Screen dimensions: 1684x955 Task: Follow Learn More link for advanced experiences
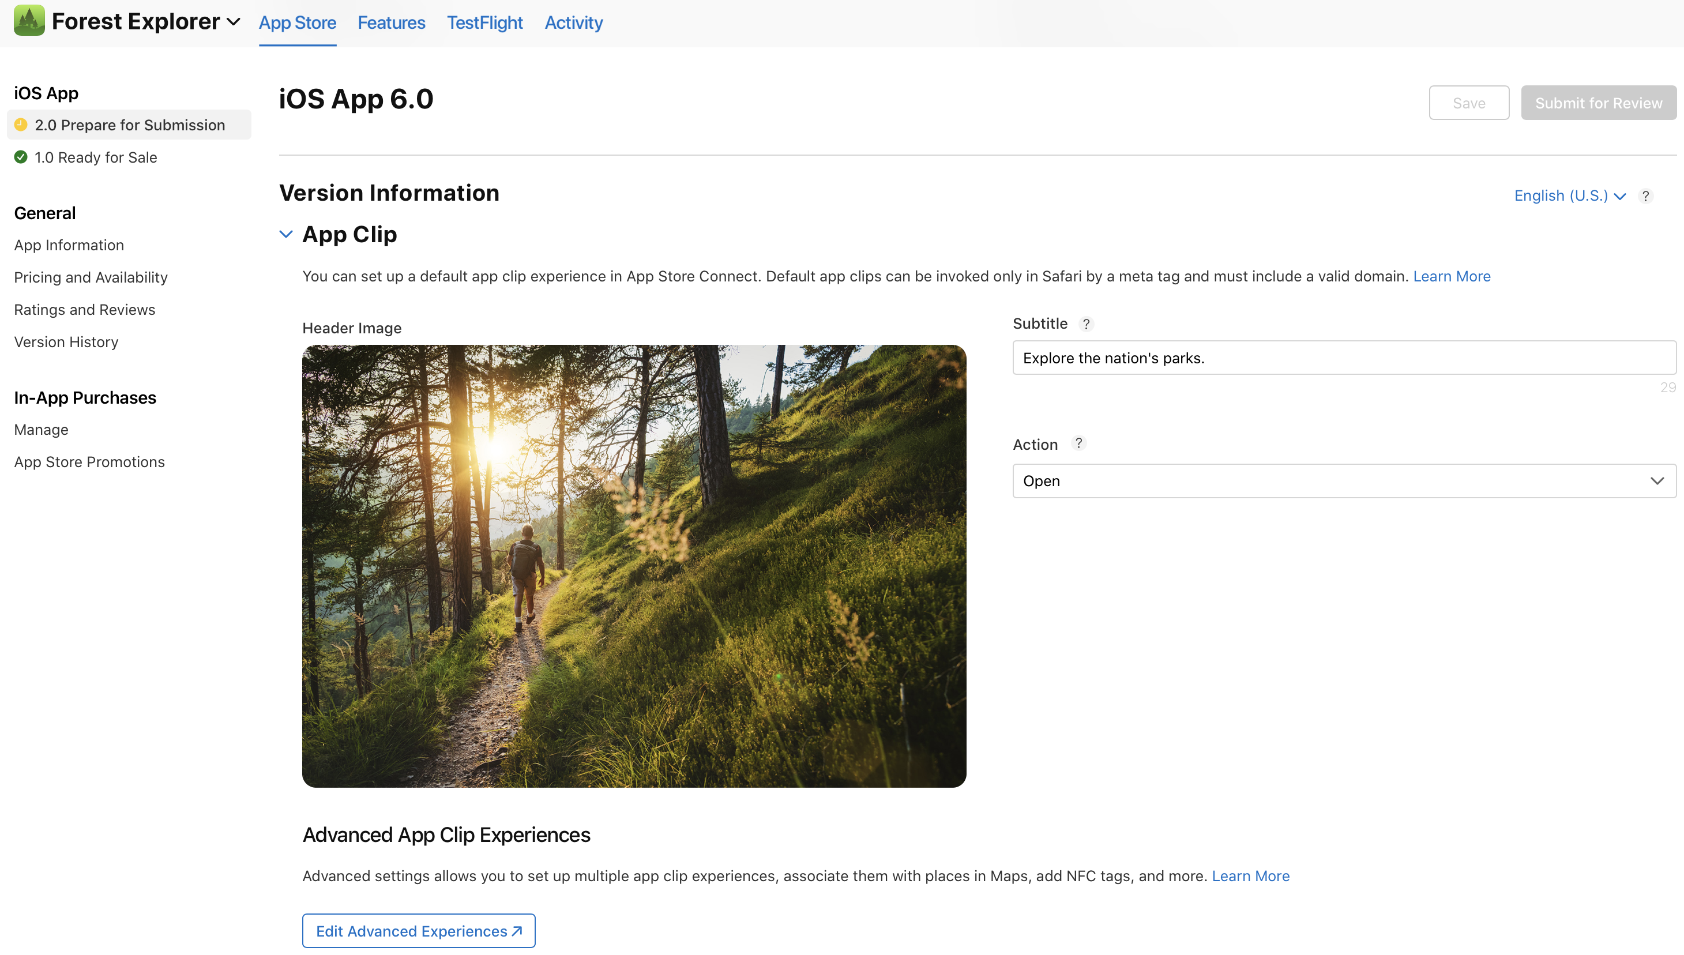tap(1250, 877)
